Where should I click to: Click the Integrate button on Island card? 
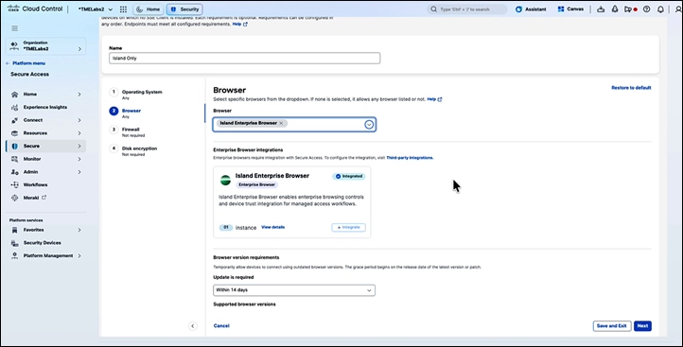pyautogui.click(x=348, y=227)
